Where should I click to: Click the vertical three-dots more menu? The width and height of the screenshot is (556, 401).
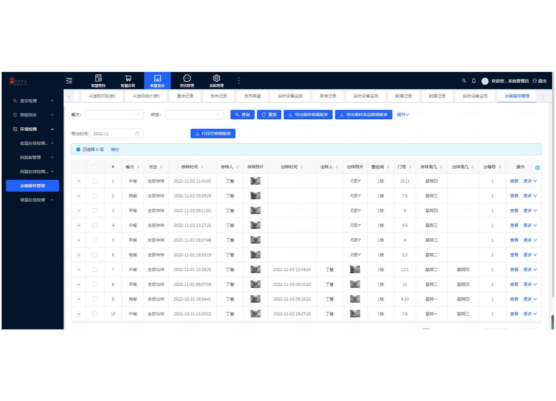(x=239, y=81)
